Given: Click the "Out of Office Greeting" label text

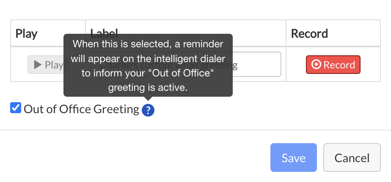Looking at the screenshot, I should tap(81, 109).
